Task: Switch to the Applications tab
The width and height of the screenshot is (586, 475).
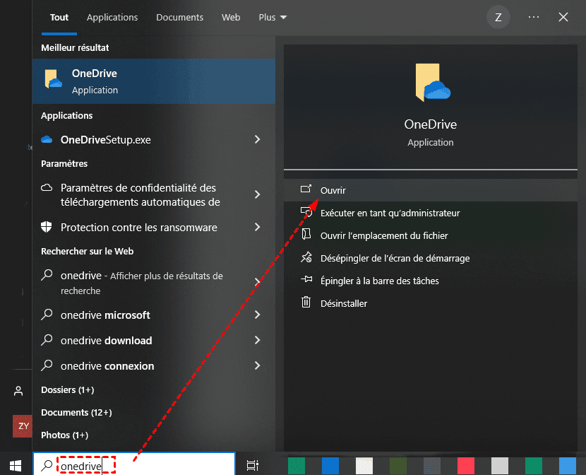Action: pos(112,17)
